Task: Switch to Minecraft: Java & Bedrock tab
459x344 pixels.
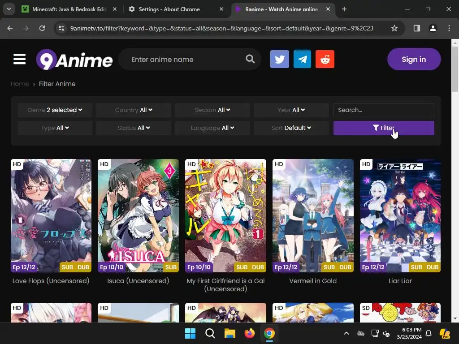Action: [69, 9]
